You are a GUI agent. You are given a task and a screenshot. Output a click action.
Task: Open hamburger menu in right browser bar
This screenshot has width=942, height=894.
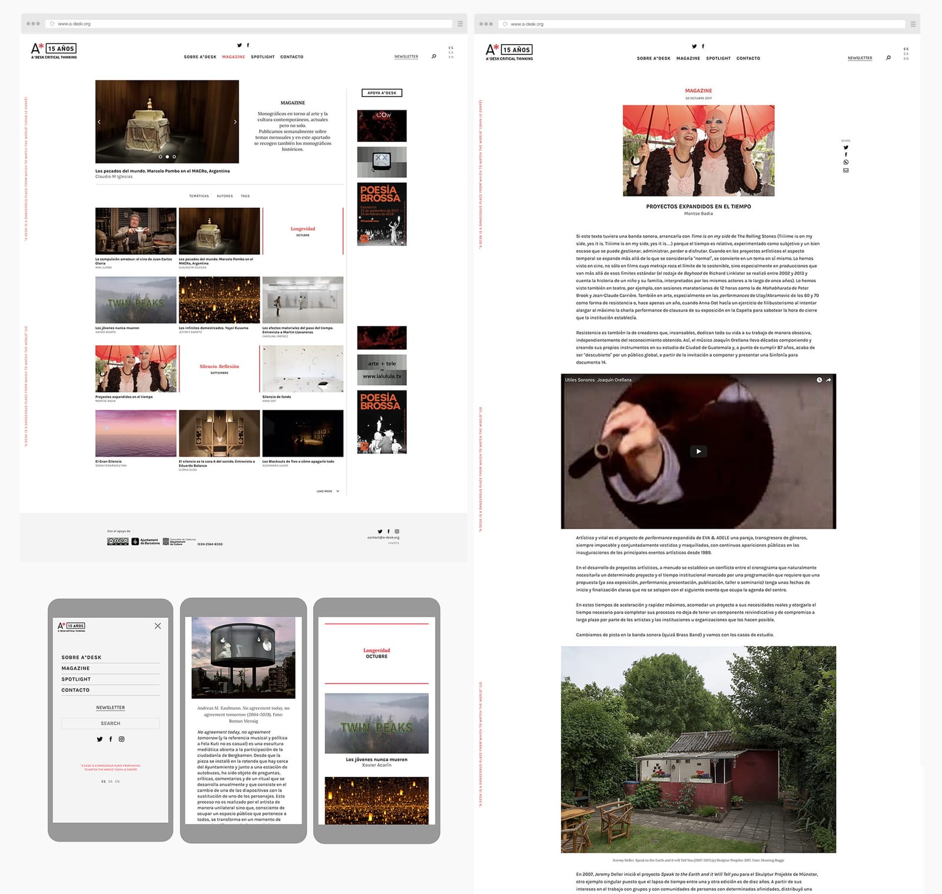(913, 24)
